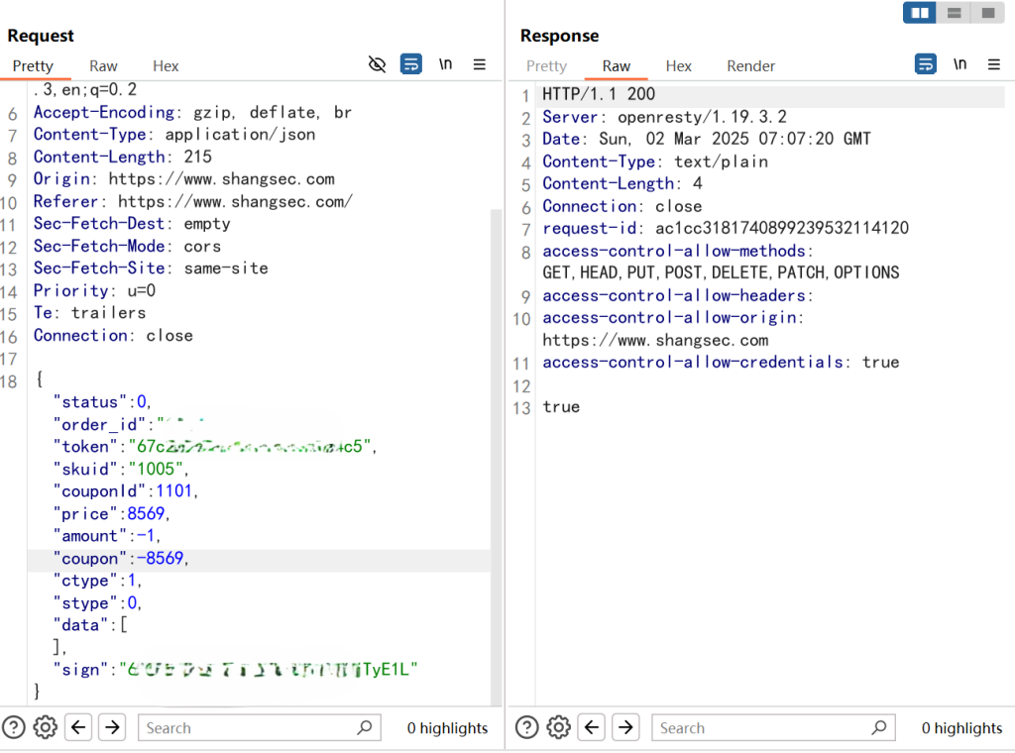Screen dimensions: 1015x753
Task: Toggle non-printable characters \n in Request panel
Action: click(446, 64)
